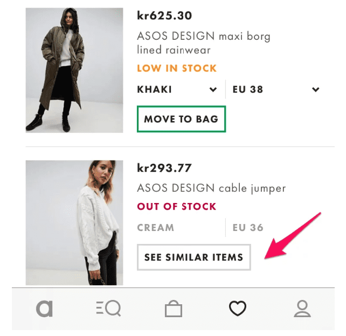
Task: Click the LOW IN STOCK label
Action: pos(177,68)
